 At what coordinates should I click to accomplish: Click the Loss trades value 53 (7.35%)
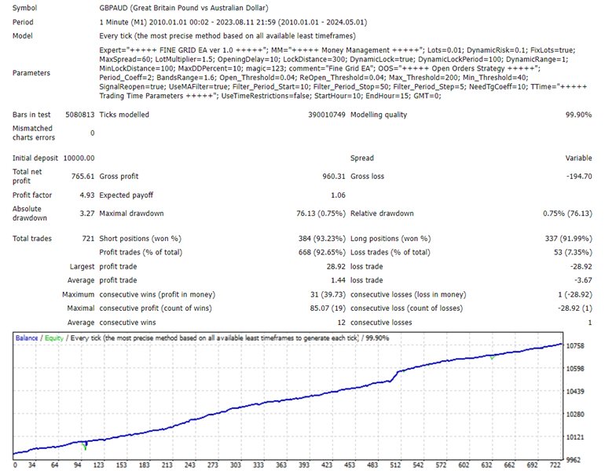[x=572, y=252]
